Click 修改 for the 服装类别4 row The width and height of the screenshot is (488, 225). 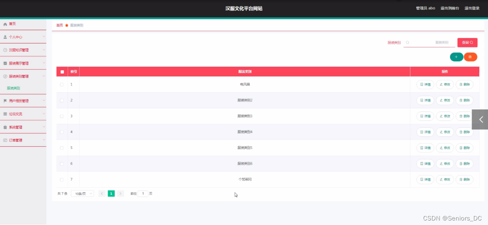(445, 132)
